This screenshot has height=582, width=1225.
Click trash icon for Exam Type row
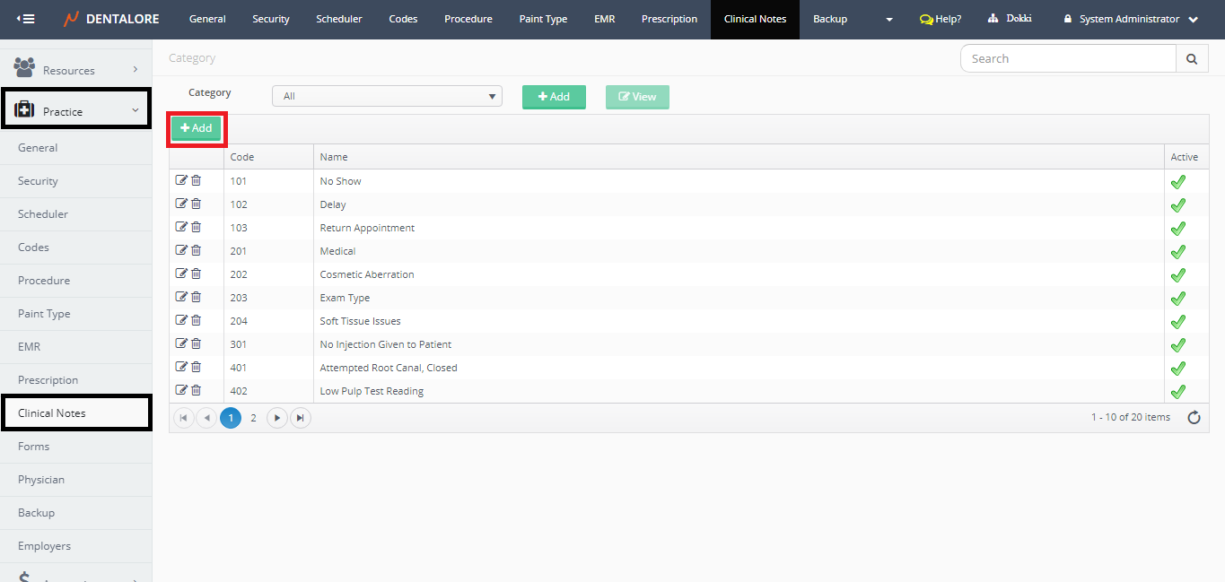[x=196, y=297]
